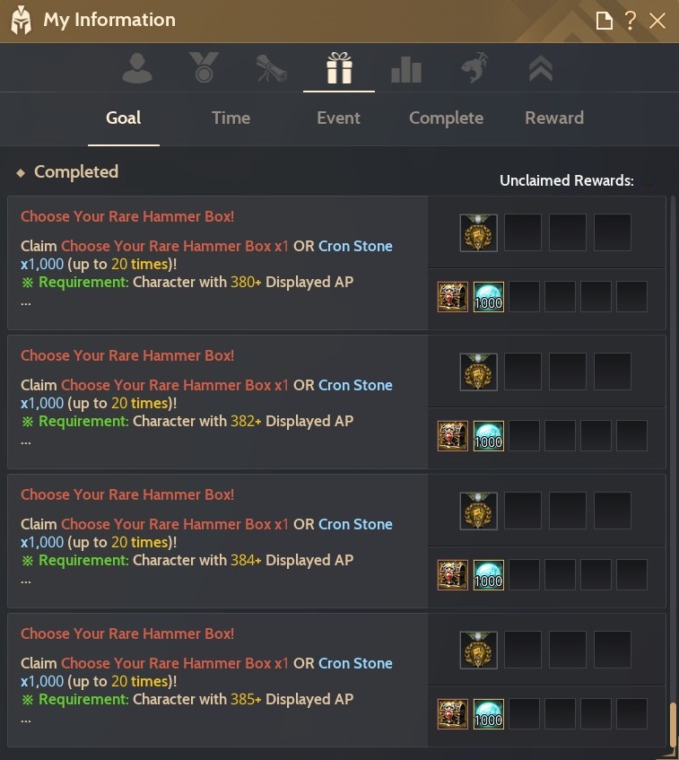
Task: Open the medal title tab icon
Action: click(x=204, y=67)
